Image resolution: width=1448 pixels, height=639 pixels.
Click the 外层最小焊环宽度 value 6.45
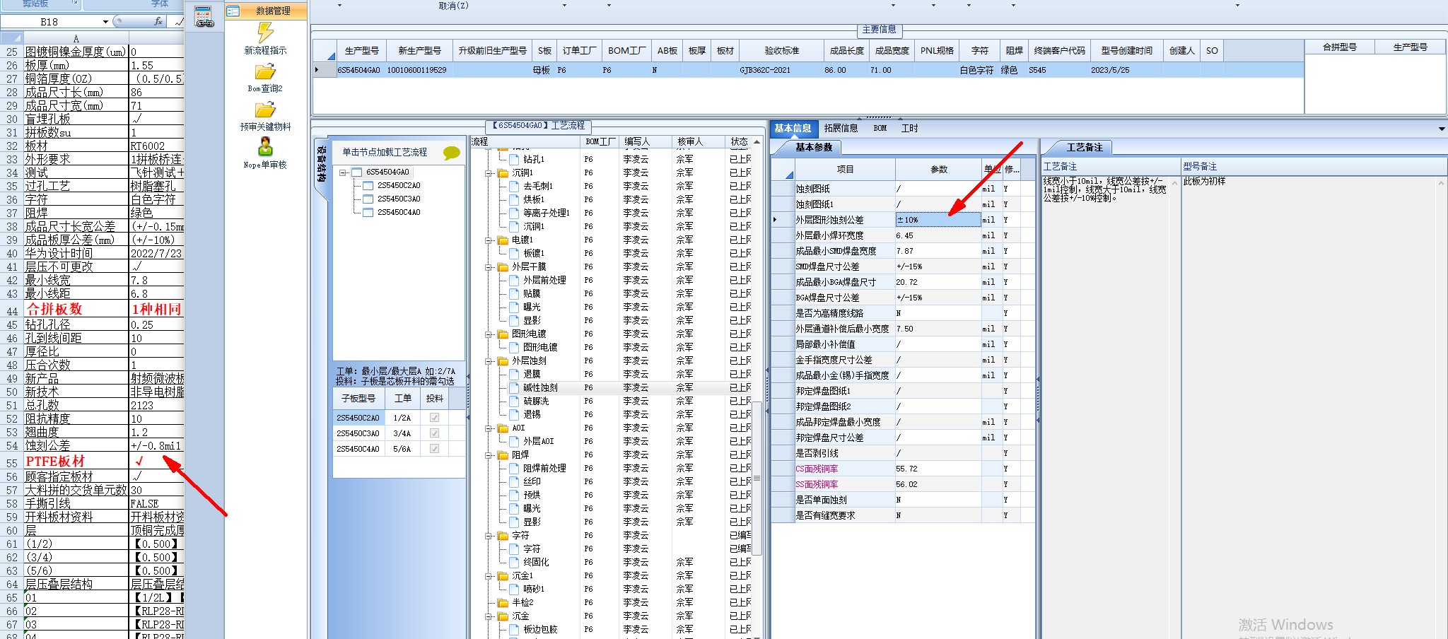938,235
